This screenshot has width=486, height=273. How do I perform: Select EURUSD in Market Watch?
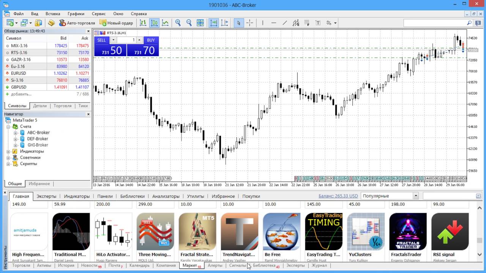point(47,73)
